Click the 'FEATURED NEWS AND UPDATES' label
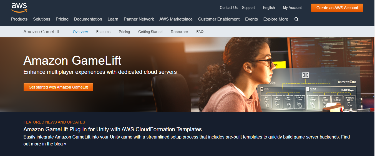This screenshot has width=375, height=156. coord(54,122)
